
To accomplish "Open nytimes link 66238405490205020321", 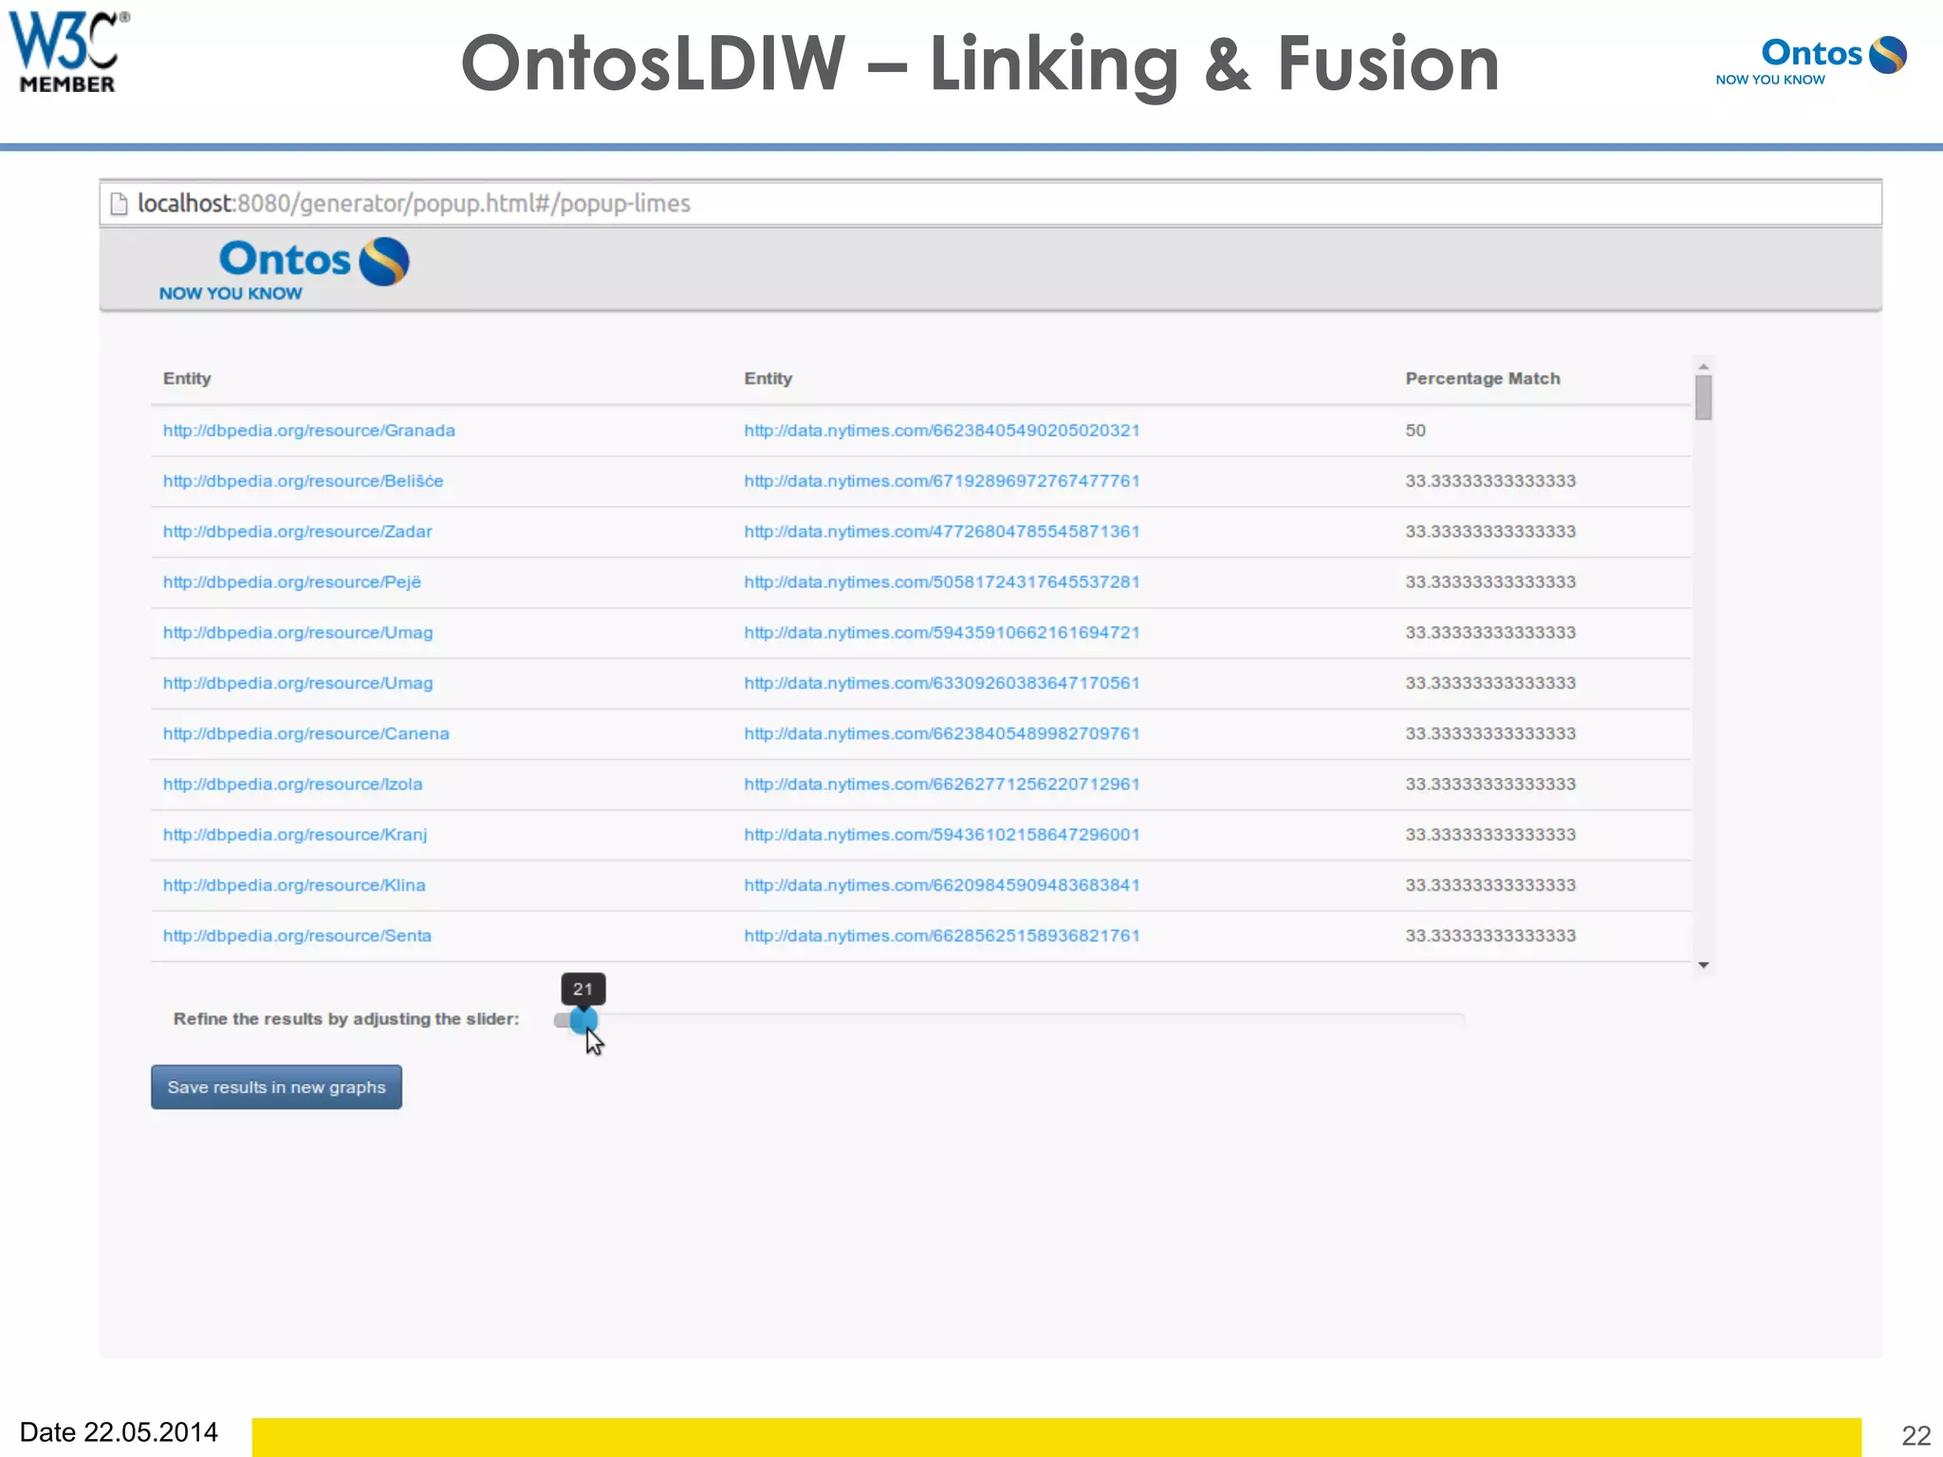I will [x=941, y=431].
